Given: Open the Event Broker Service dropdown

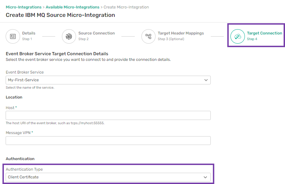Looking at the screenshot, I should pos(108,80).
